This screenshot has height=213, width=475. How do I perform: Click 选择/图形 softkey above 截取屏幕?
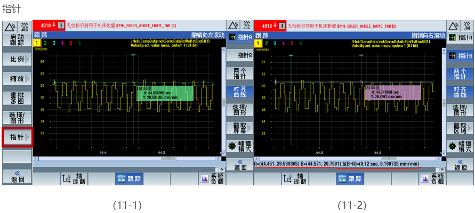pos(240,110)
